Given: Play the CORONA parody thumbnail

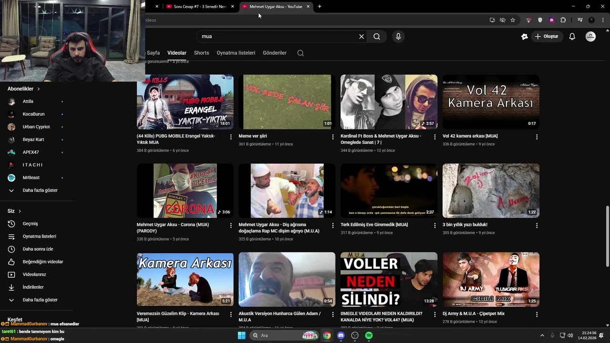Looking at the screenshot, I should click(185, 191).
